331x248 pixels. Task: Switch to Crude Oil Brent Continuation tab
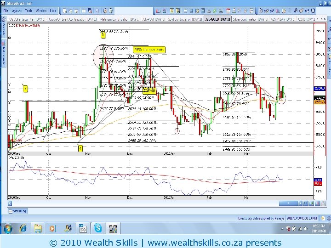[x=73, y=19]
